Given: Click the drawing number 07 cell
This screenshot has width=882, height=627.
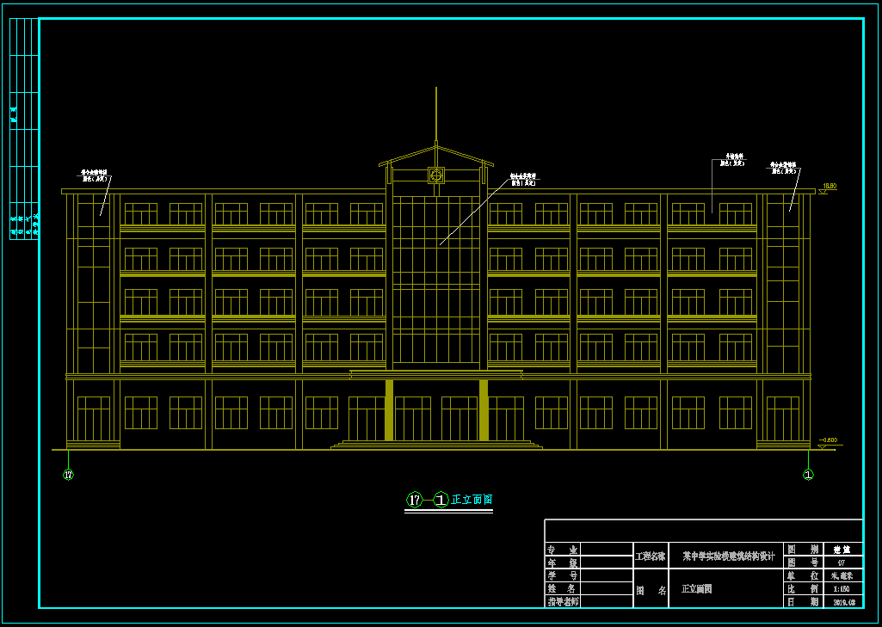Looking at the screenshot, I should [841, 562].
